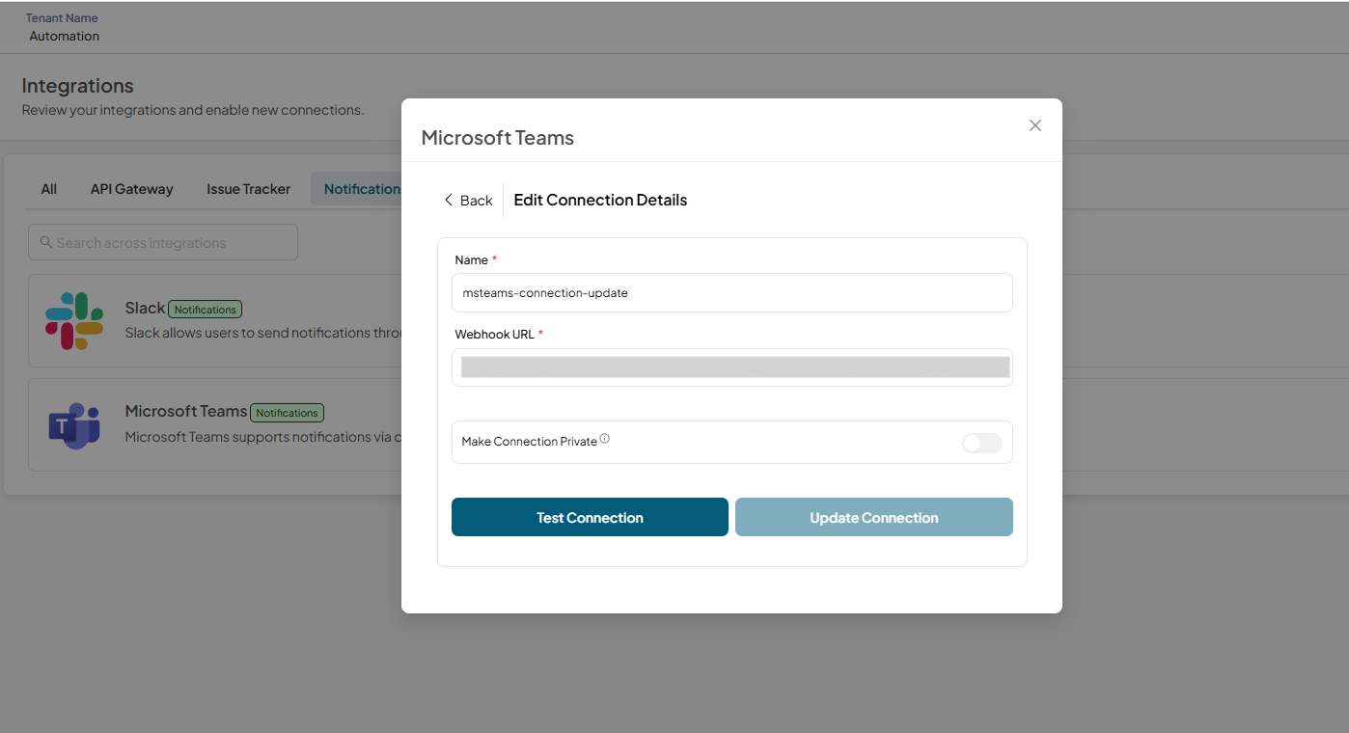Click the Search across integrations box
The image size is (1349, 733).
(163, 242)
